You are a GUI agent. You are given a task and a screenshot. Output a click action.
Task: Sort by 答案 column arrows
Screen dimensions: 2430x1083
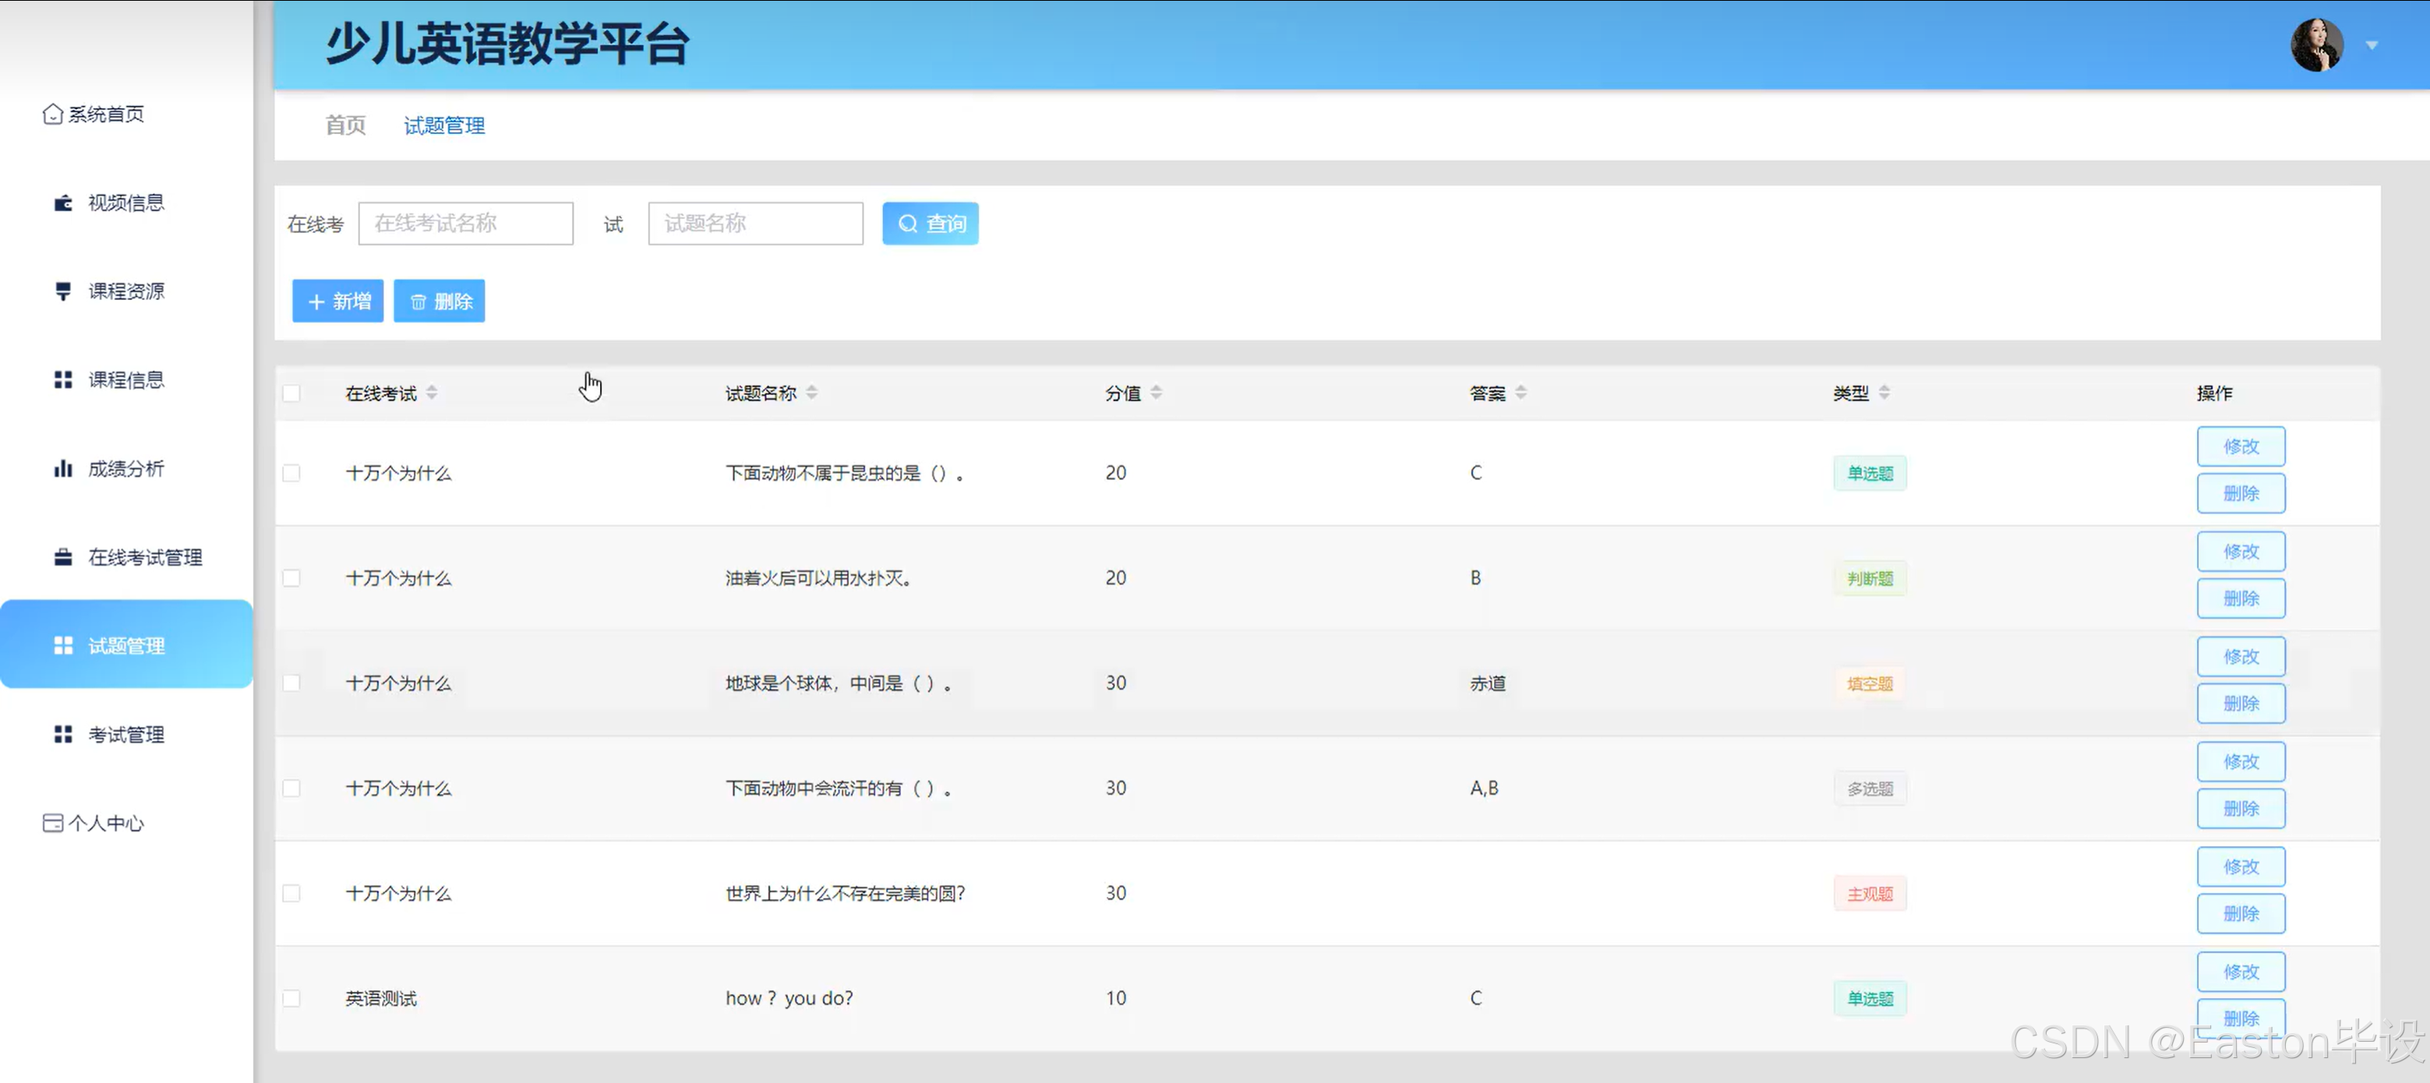point(1521,393)
